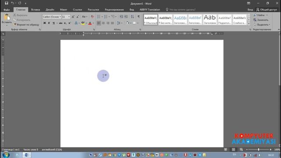Open the Change Case (Aa) dropdown
281x158 pixels.
84,17
